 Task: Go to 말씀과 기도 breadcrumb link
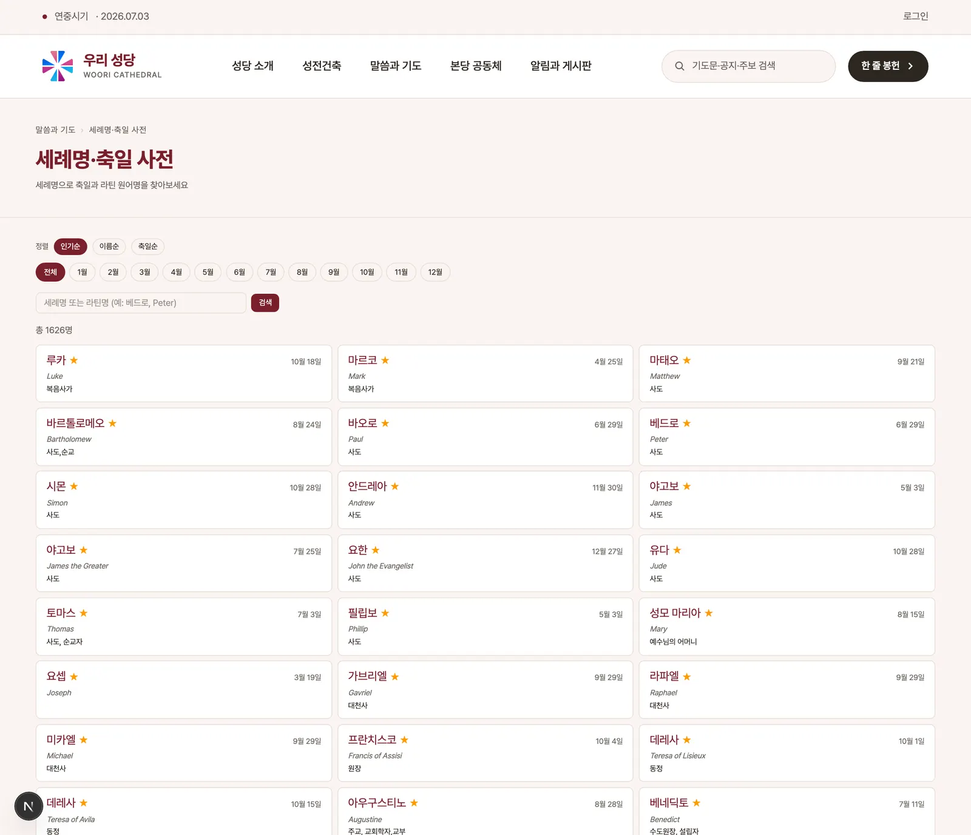[55, 130]
